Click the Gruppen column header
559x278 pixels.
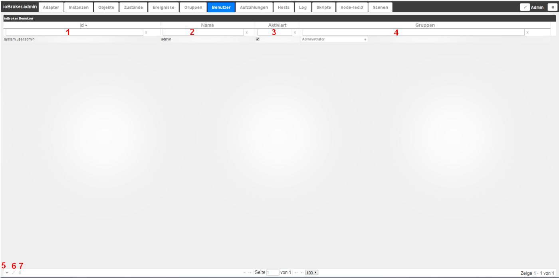tap(425, 25)
